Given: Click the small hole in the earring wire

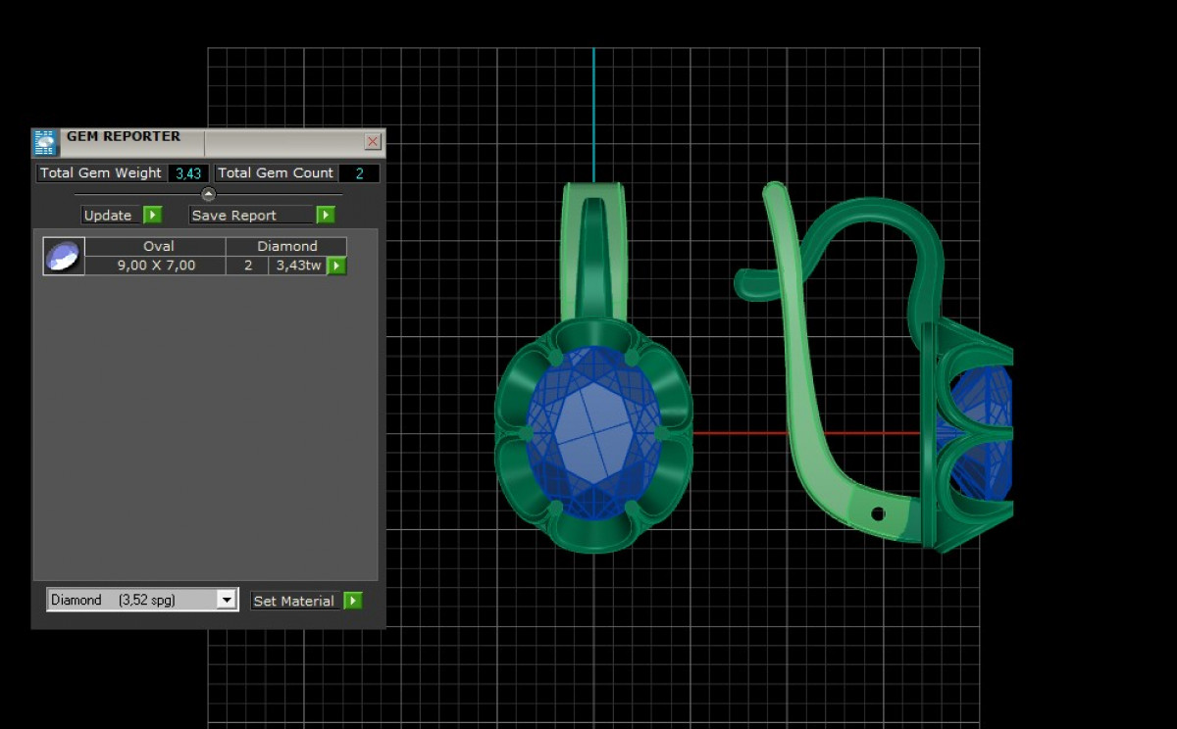Looking at the screenshot, I should click(878, 513).
